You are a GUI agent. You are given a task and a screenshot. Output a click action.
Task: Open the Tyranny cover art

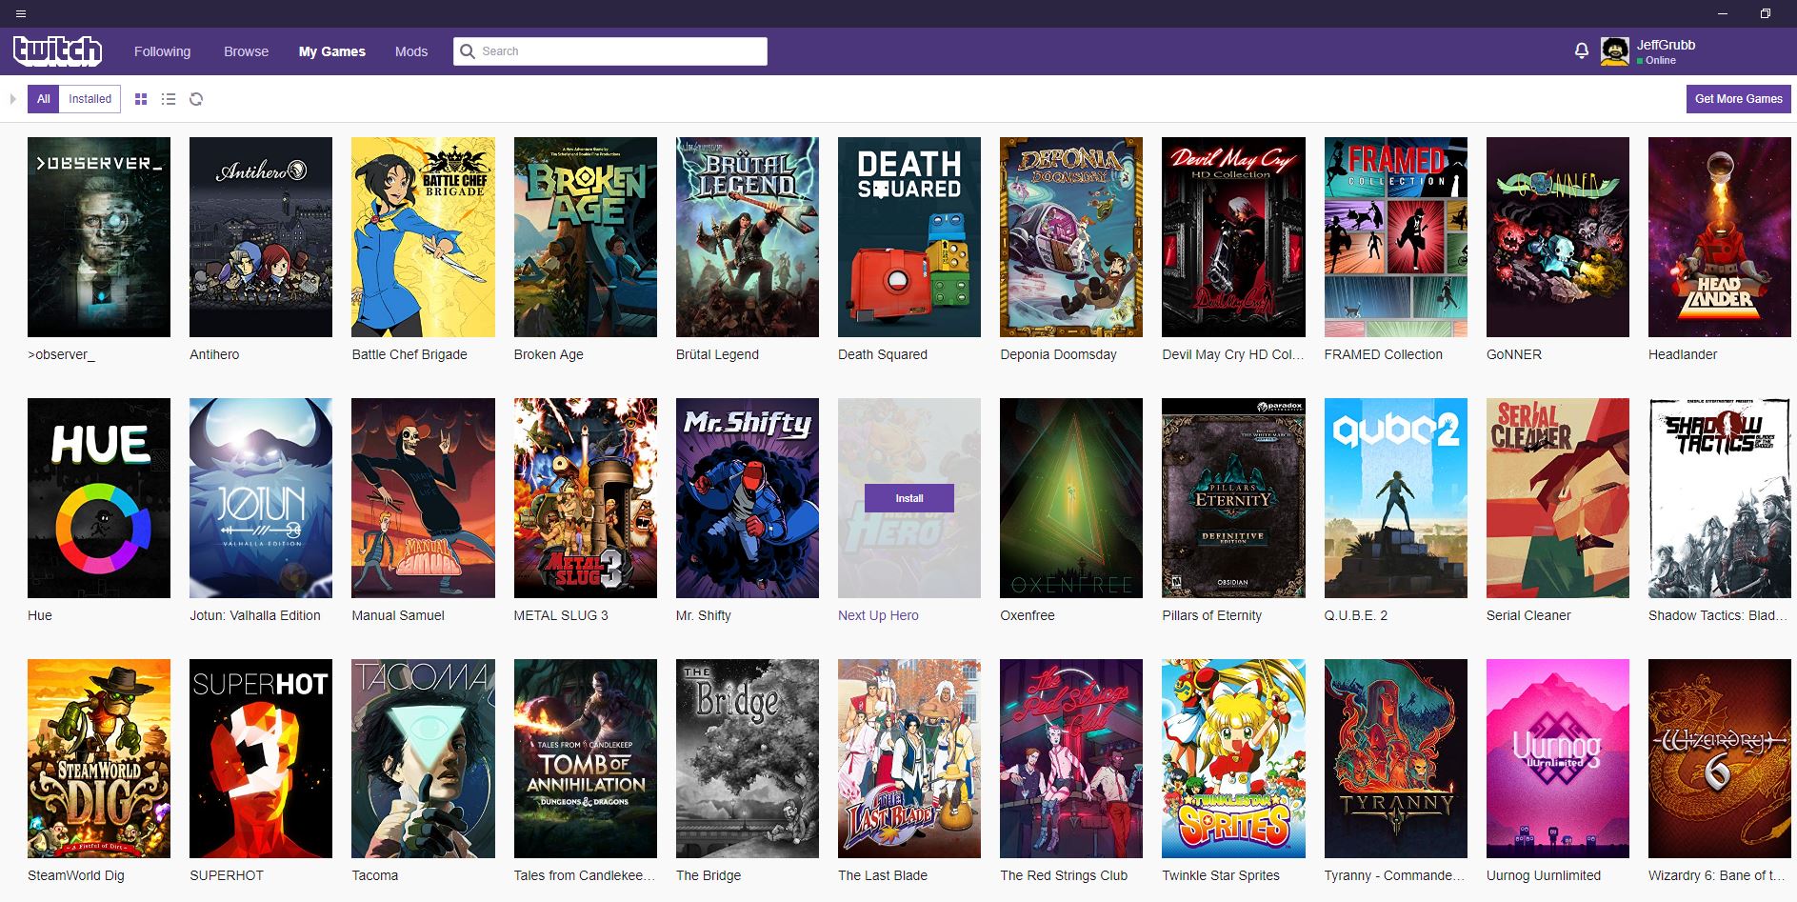1396,759
